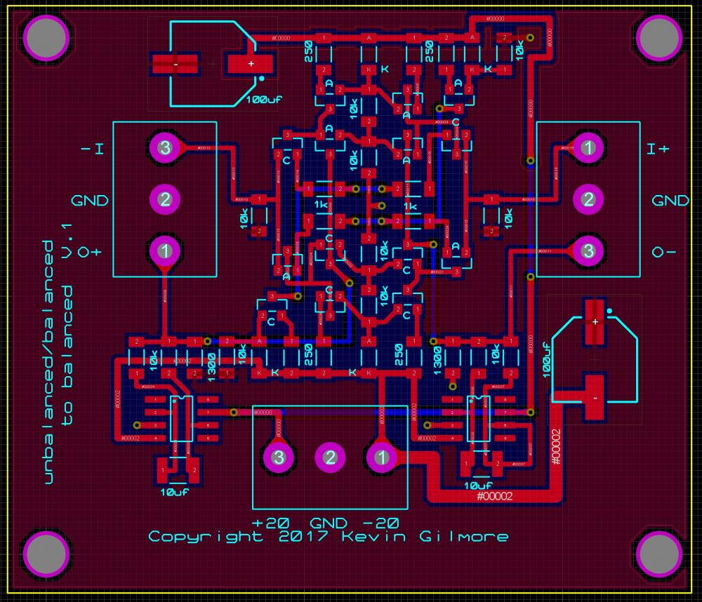Click pad 1 above the -20 label
The height and width of the screenshot is (602, 702).
(382, 457)
